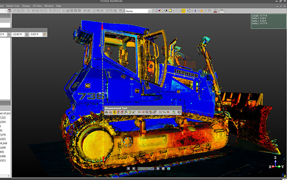Toggle the image viewer icon beside playback controls

tap(168, 168)
